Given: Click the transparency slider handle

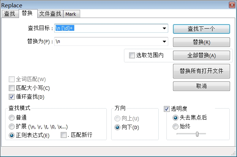Looking at the screenshot, I should [197, 134].
